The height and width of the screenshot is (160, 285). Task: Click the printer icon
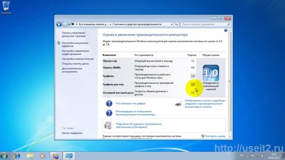click(x=178, y=104)
